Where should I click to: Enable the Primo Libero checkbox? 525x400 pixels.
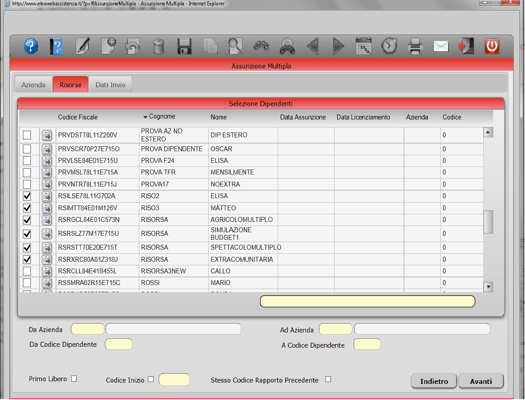(x=74, y=379)
